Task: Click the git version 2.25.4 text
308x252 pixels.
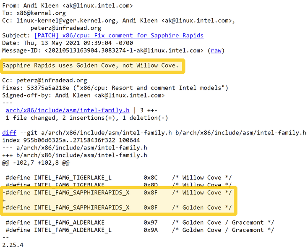Action: click(x=13, y=245)
